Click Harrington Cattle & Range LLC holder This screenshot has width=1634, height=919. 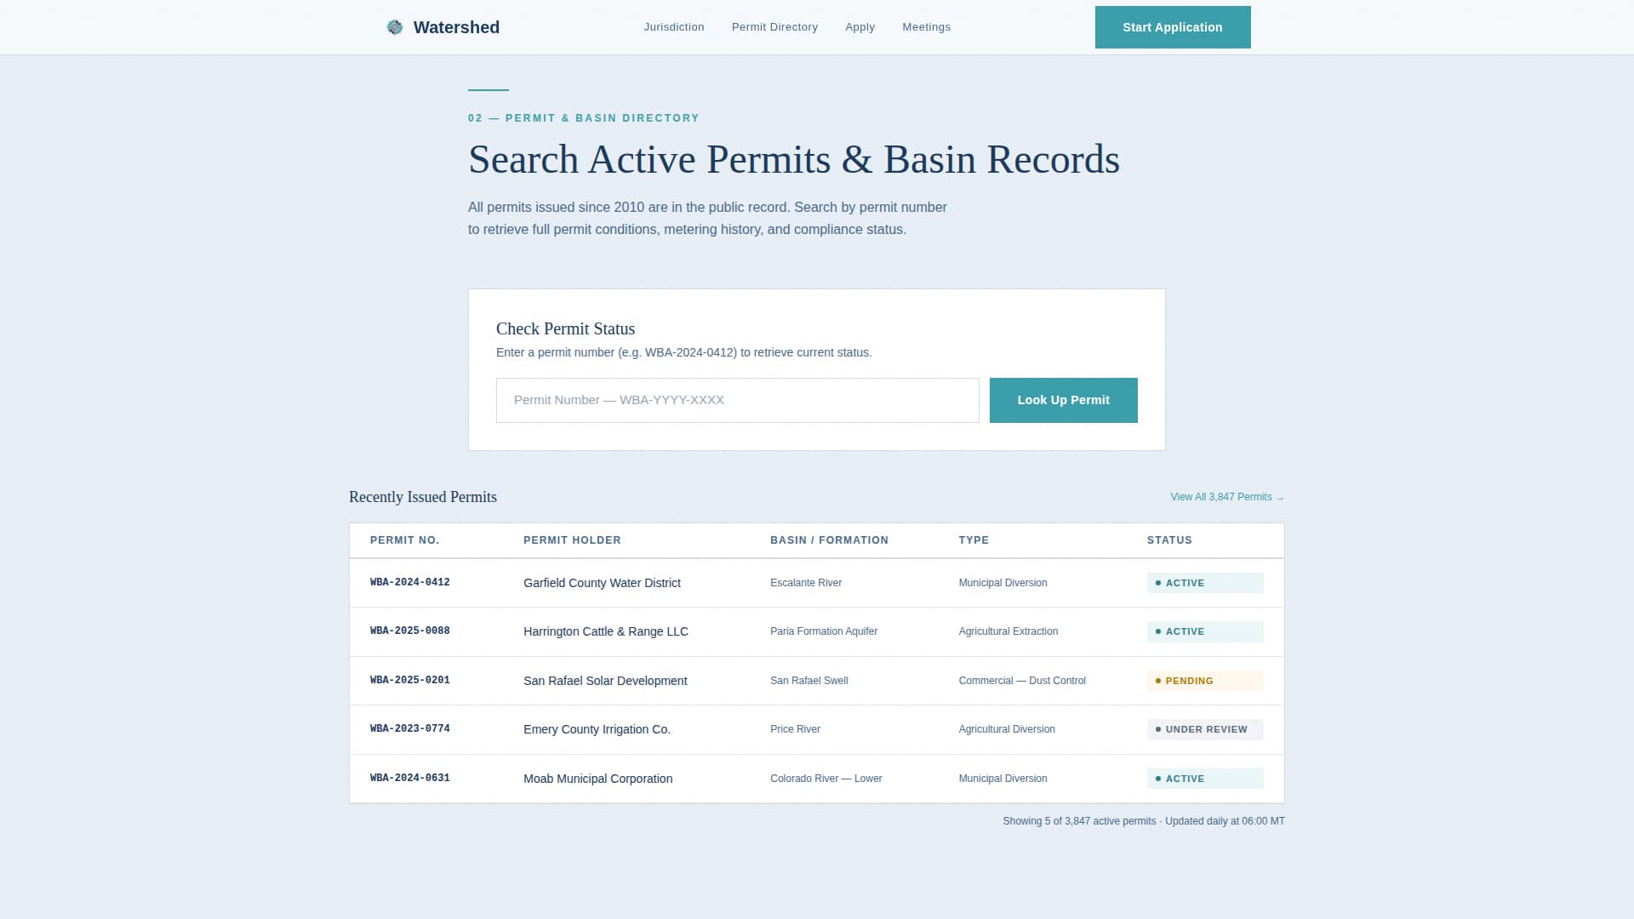click(x=606, y=631)
